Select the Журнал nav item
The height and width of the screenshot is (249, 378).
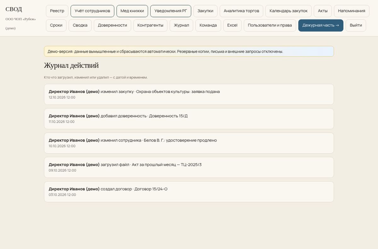181,25
